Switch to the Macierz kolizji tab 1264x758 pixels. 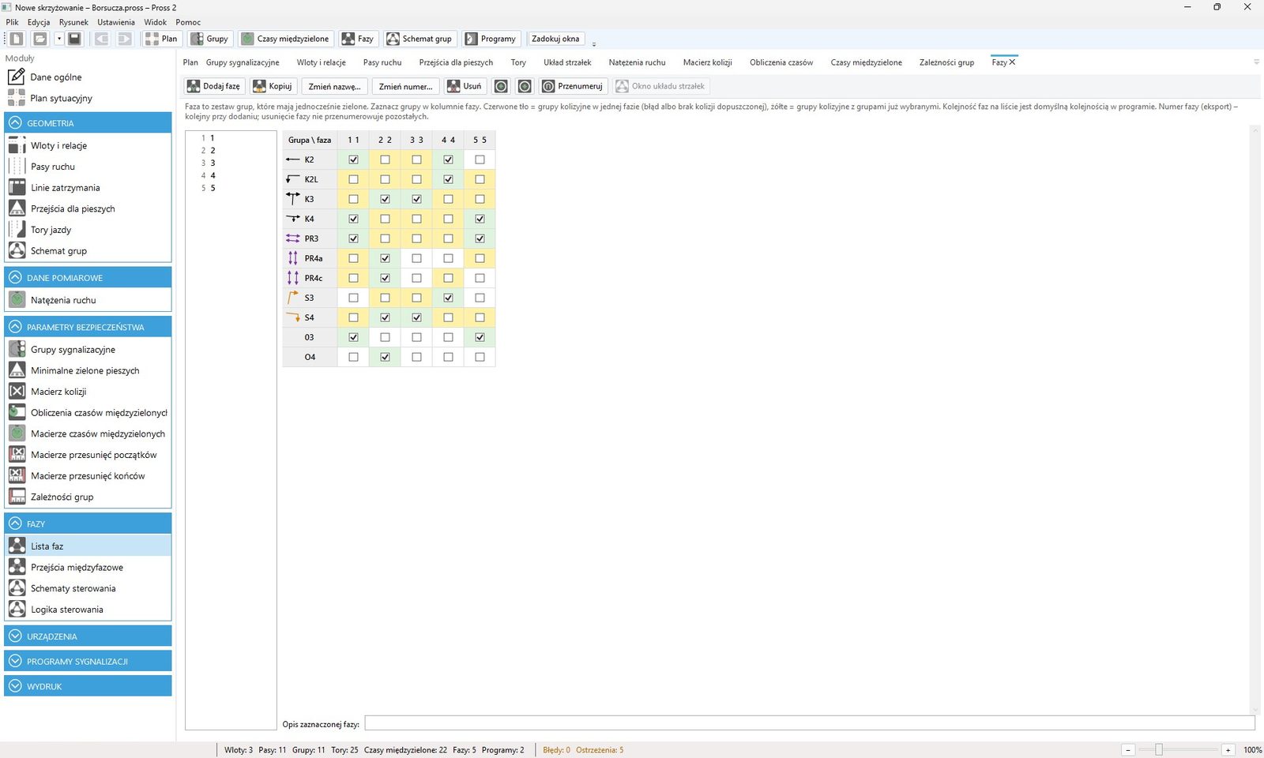pyautogui.click(x=707, y=62)
